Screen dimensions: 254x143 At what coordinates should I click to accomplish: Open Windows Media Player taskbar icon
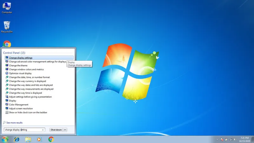pyautogui.click(x=39, y=139)
